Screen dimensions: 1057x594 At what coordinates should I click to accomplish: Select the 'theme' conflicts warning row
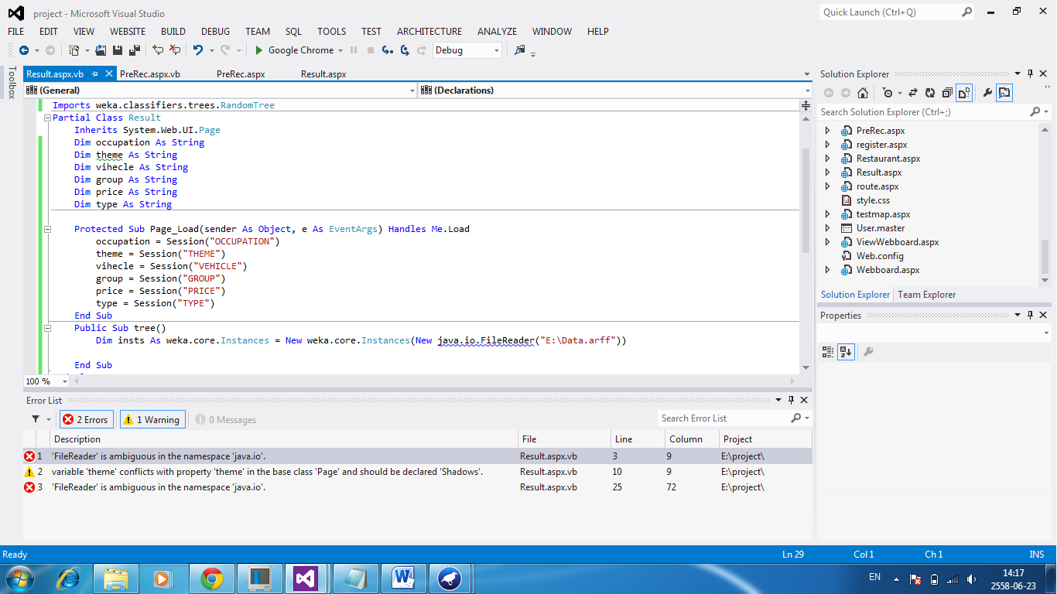(x=418, y=472)
